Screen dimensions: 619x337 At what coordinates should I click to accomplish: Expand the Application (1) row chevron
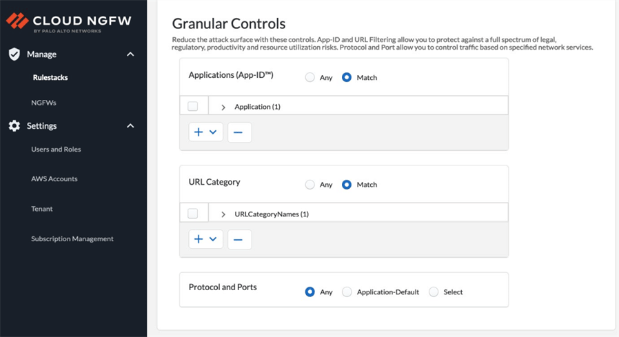coord(223,108)
